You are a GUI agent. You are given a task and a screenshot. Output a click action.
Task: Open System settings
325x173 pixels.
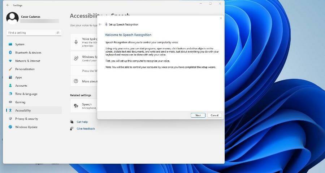[x=34, y=44]
